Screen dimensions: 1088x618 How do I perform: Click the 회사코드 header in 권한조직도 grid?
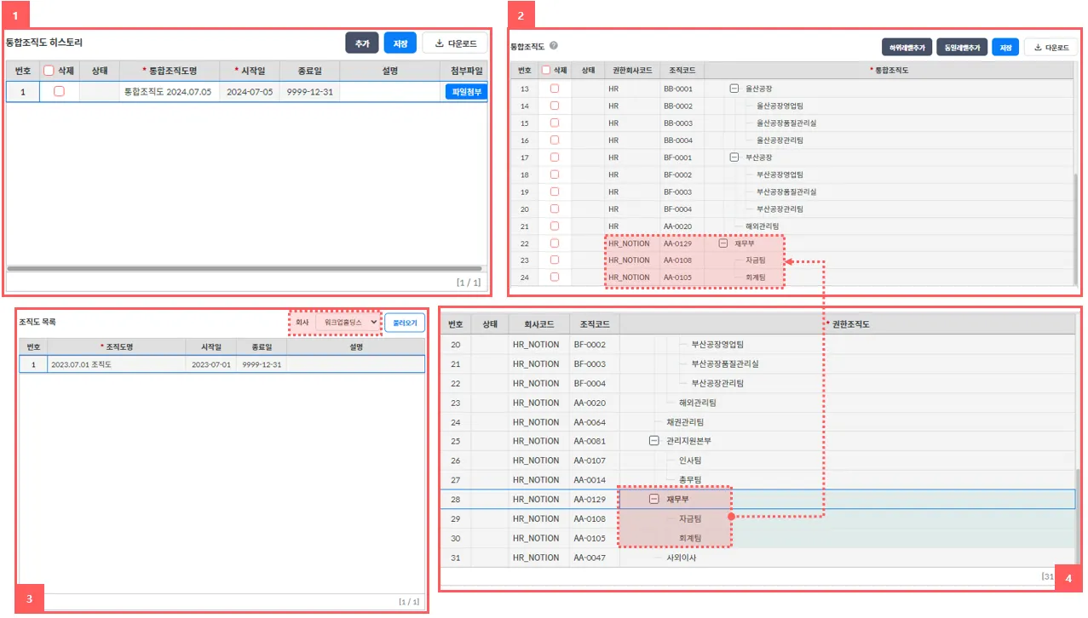tap(538, 324)
